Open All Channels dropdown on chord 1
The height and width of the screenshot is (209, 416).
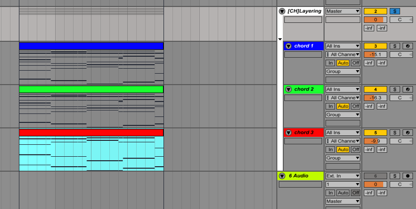[x=343, y=54]
